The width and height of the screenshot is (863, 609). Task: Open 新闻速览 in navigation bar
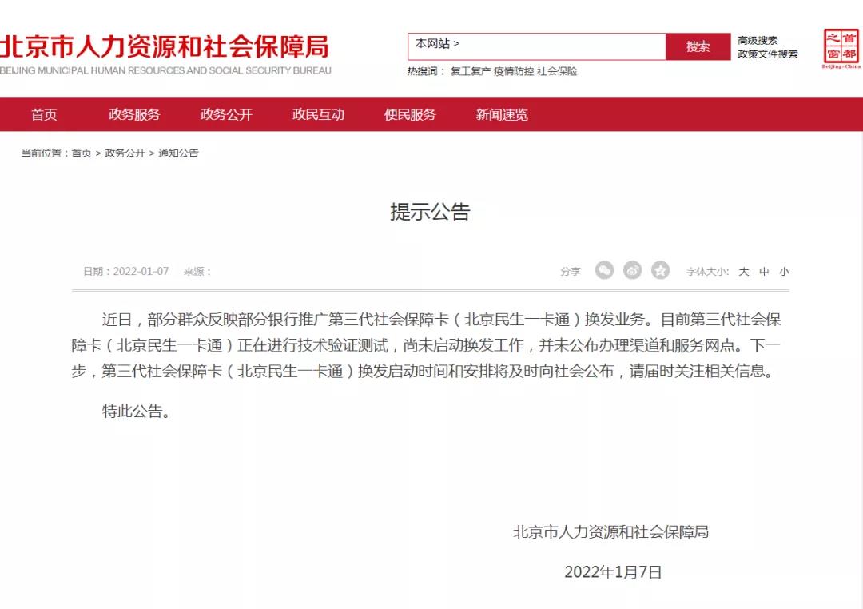pyautogui.click(x=502, y=114)
